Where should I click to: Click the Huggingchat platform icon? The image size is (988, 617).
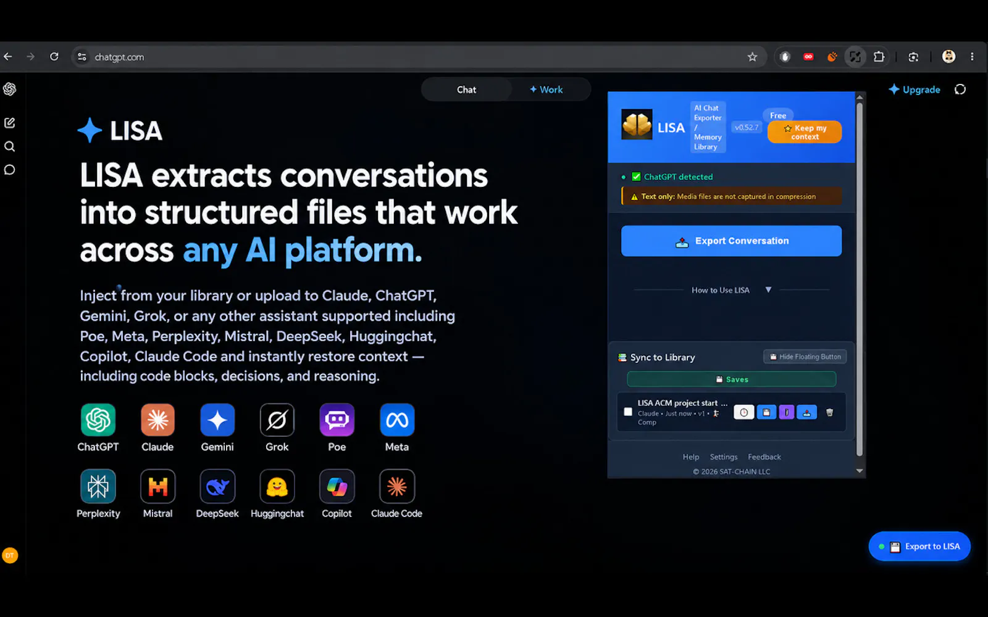tap(277, 487)
